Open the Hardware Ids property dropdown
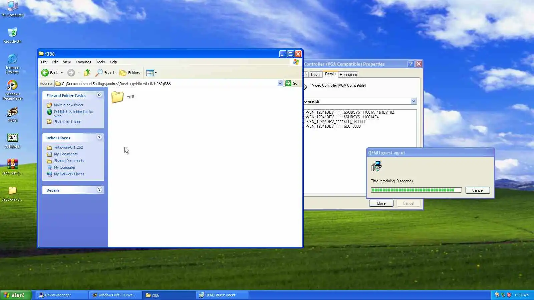534x300 pixels. pos(414,101)
